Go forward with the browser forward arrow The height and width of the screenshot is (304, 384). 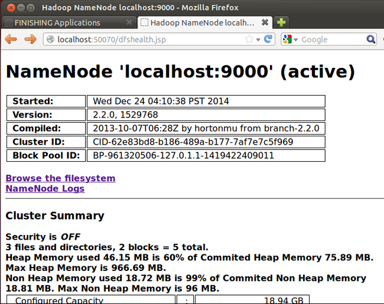coord(30,39)
